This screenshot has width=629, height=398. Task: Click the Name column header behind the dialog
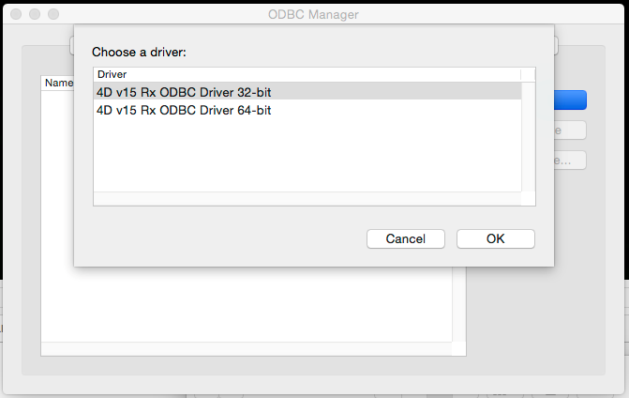point(58,83)
